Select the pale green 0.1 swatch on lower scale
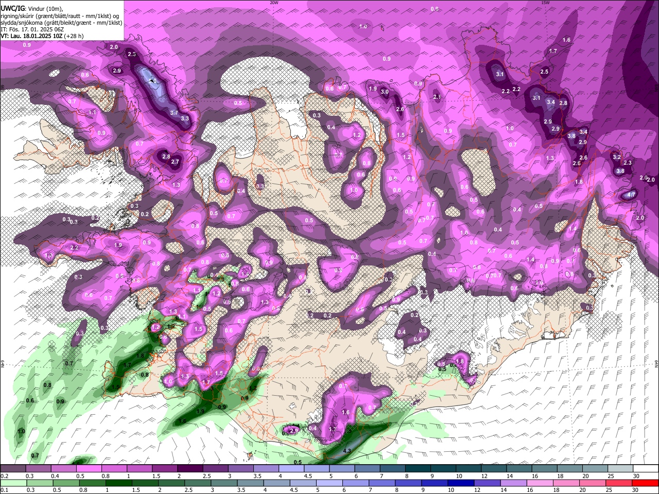The height and width of the screenshot is (494, 659). click(13, 483)
